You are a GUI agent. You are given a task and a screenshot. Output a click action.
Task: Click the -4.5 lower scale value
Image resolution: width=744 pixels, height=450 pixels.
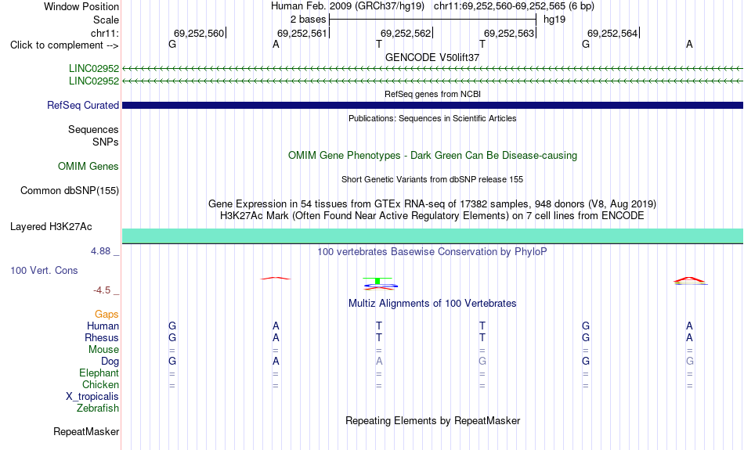(x=102, y=290)
